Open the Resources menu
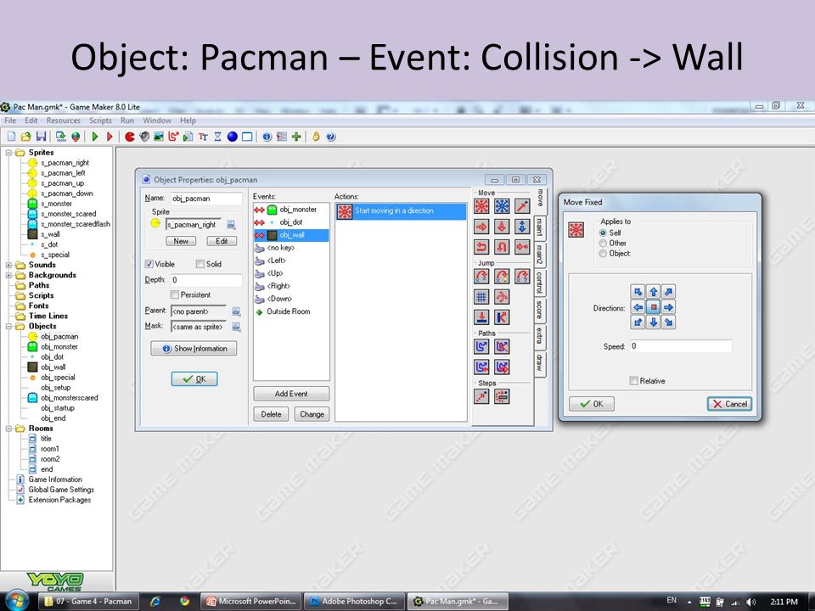This screenshot has width=815, height=611. (64, 121)
